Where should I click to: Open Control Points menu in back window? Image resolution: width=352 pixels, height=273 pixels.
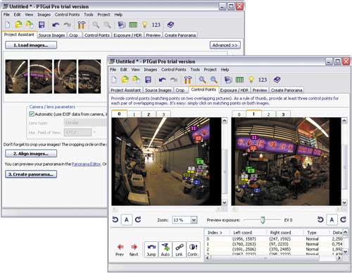pos(67,15)
